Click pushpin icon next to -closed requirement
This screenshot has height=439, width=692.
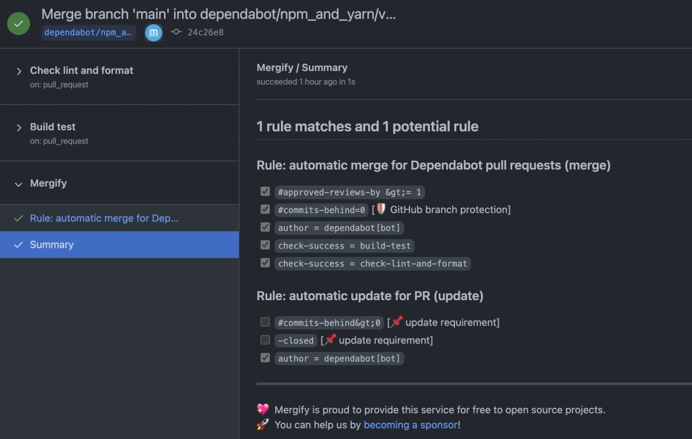click(x=330, y=340)
